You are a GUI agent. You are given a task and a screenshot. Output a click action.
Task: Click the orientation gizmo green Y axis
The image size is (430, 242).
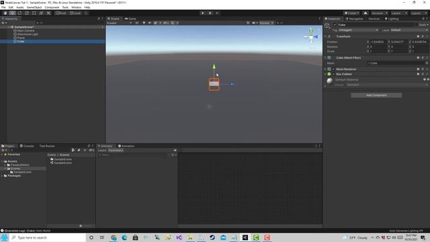click(x=311, y=30)
